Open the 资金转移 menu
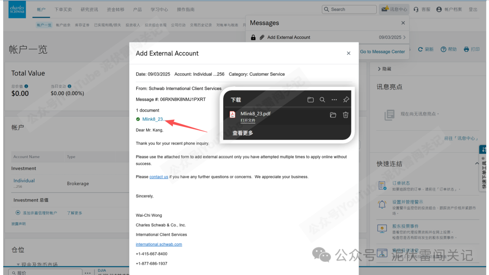Viewport: 489px width, 275px height. (x=116, y=9)
